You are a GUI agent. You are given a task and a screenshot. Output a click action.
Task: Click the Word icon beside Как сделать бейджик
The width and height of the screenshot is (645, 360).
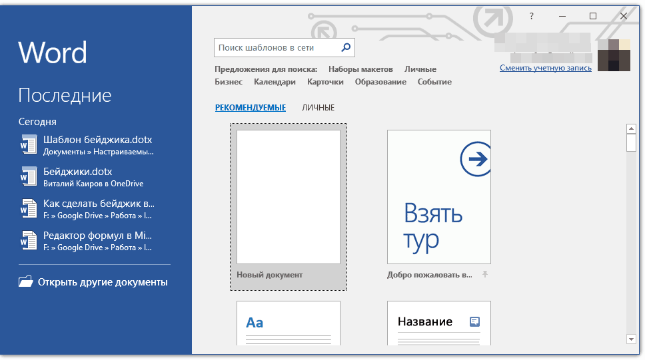(x=29, y=209)
